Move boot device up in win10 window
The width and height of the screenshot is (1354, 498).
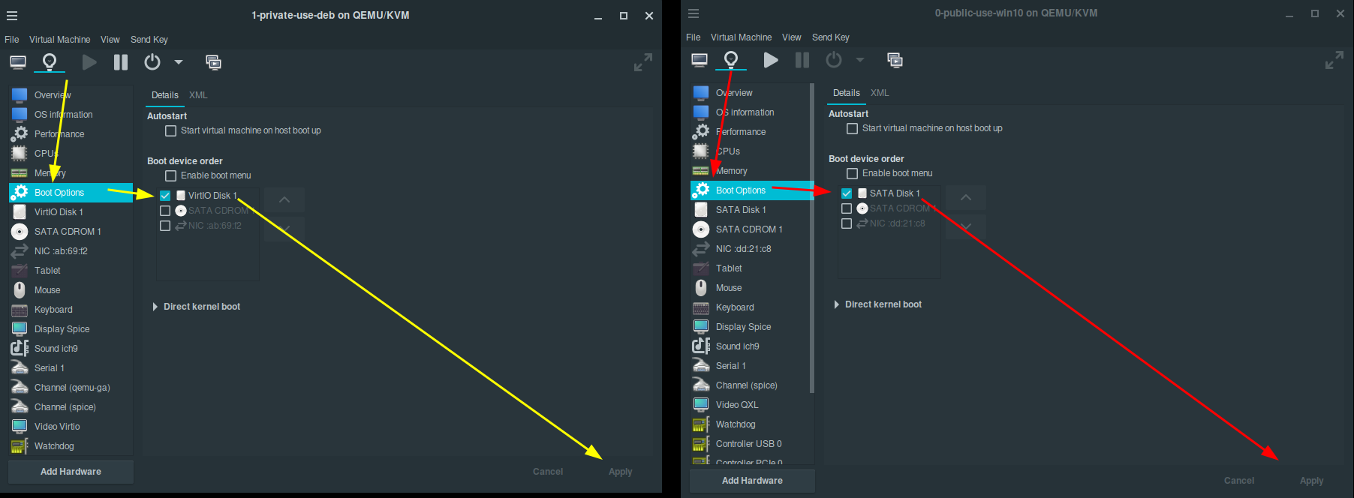point(966,197)
